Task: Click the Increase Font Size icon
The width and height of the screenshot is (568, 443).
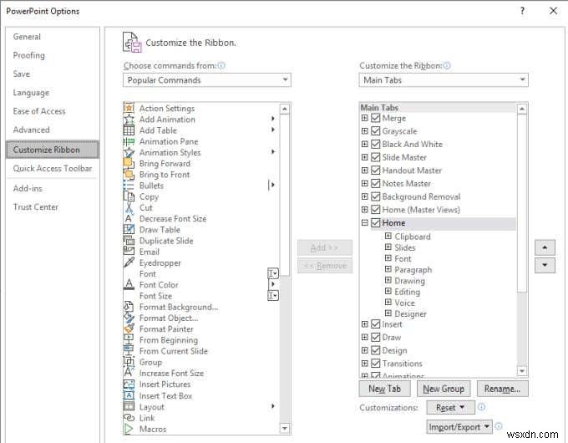Action: 129,373
